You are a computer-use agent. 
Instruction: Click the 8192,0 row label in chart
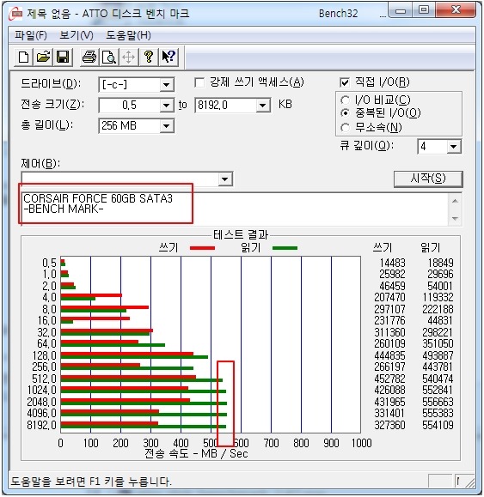tap(41, 425)
